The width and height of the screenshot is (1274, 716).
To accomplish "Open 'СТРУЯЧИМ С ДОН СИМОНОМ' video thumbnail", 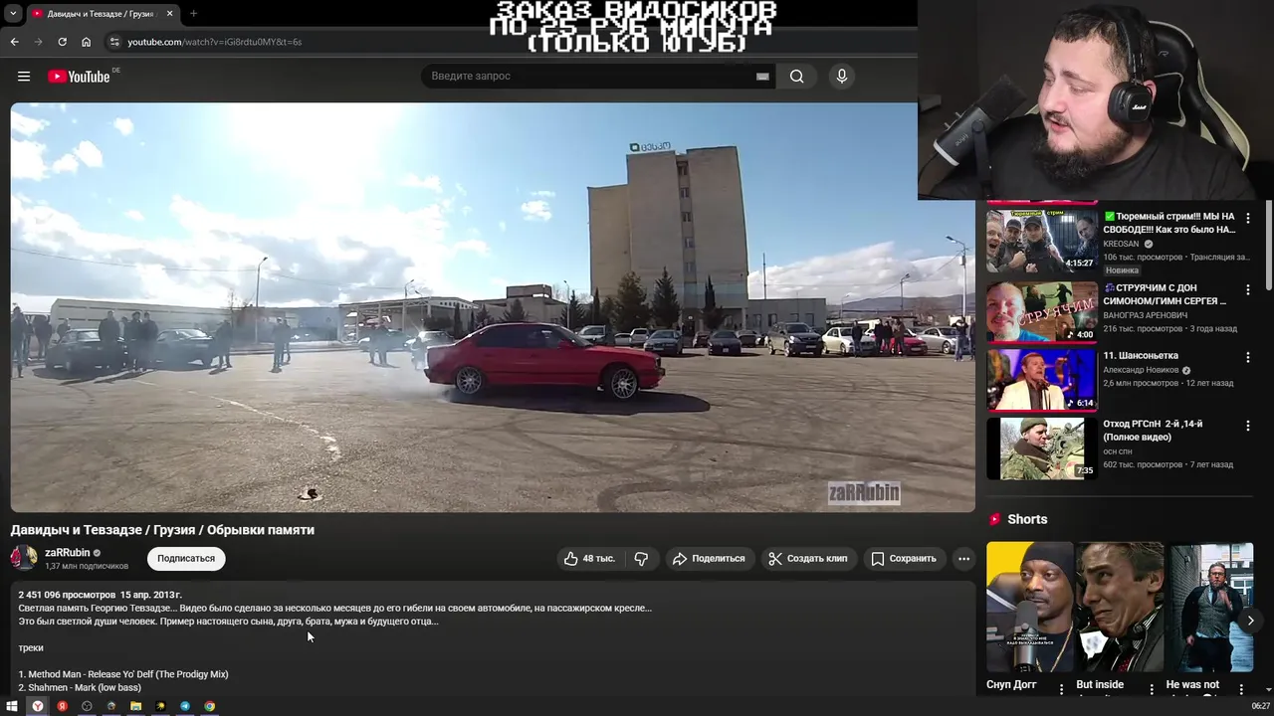I will point(1042,311).
